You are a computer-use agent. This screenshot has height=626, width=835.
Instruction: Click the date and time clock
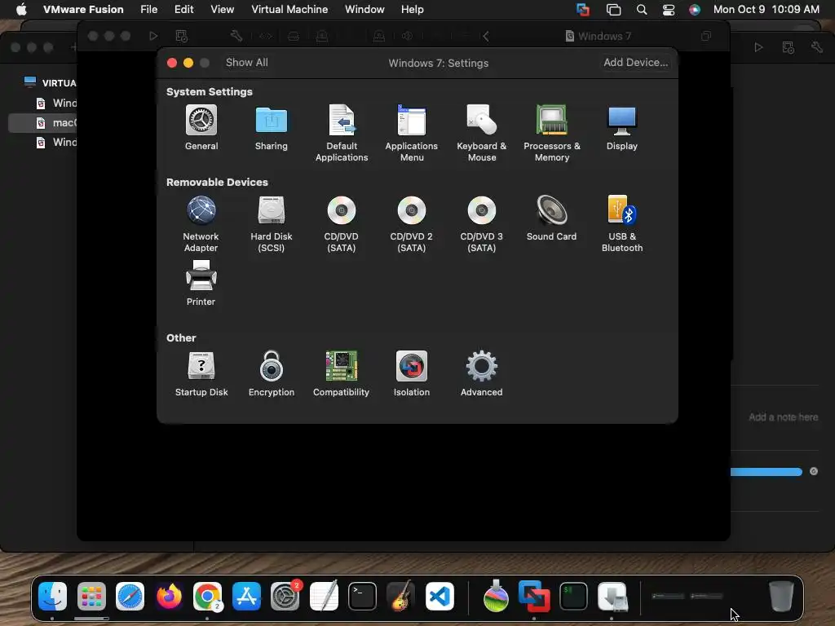point(766,9)
